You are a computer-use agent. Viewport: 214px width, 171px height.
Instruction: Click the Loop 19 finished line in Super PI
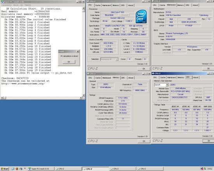(x=28, y=70)
